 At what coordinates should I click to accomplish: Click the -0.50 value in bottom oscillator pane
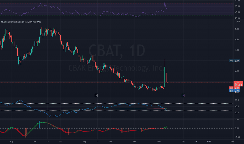click(237, 137)
